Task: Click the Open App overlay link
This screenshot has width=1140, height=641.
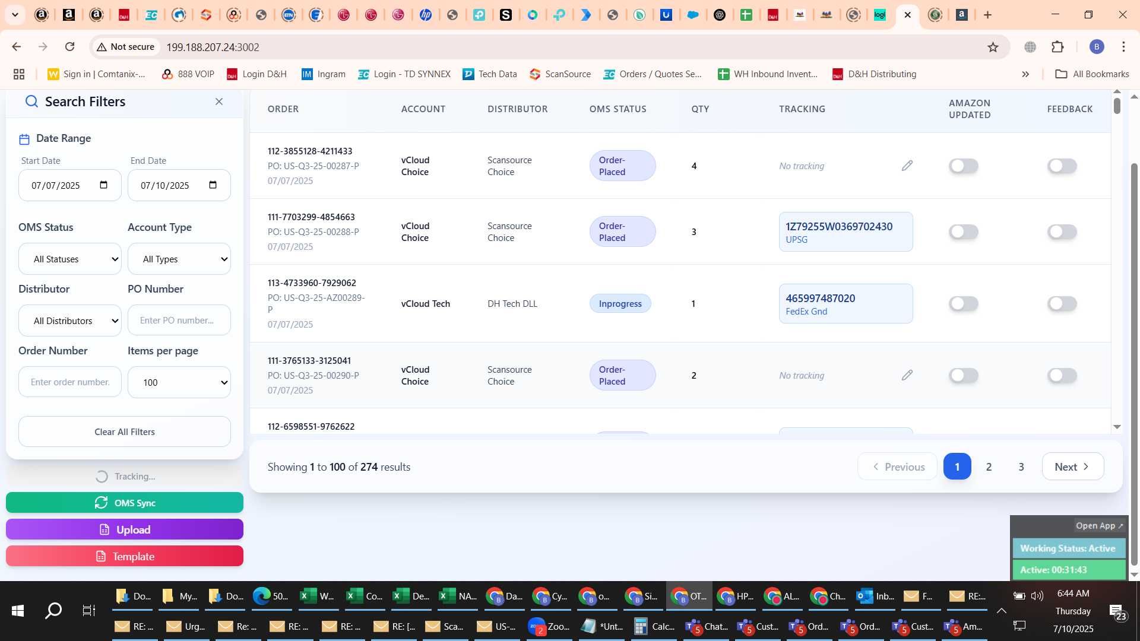Action: pyautogui.click(x=1099, y=526)
